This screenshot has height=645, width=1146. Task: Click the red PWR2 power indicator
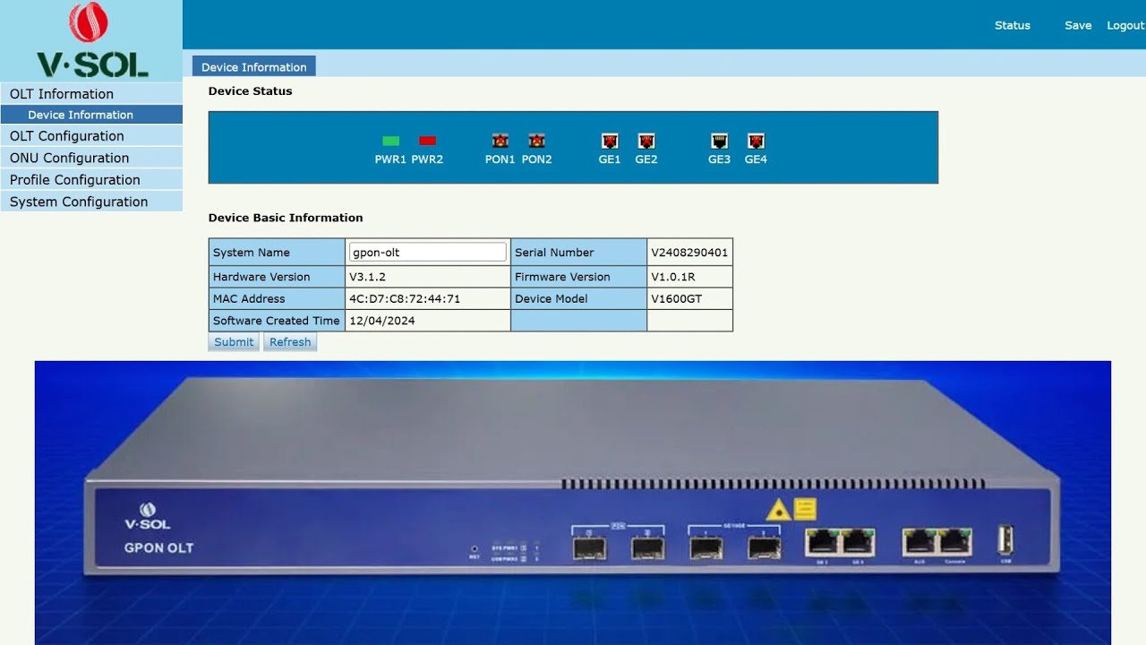(427, 141)
